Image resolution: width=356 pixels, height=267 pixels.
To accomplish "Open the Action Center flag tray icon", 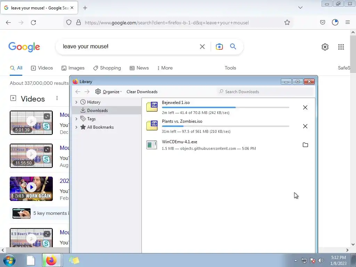I will (x=313, y=260).
